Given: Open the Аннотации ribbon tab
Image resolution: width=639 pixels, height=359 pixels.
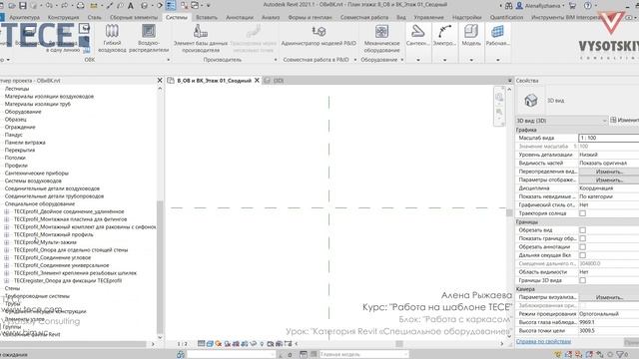Looking at the screenshot, I should (240, 18).
